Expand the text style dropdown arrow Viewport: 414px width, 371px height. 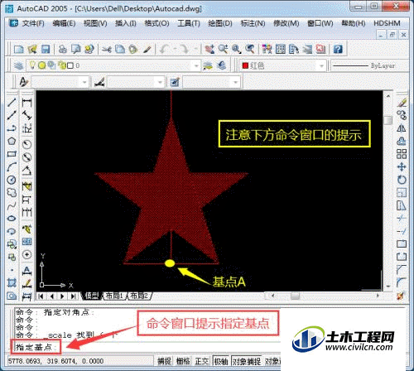point(84,82)
